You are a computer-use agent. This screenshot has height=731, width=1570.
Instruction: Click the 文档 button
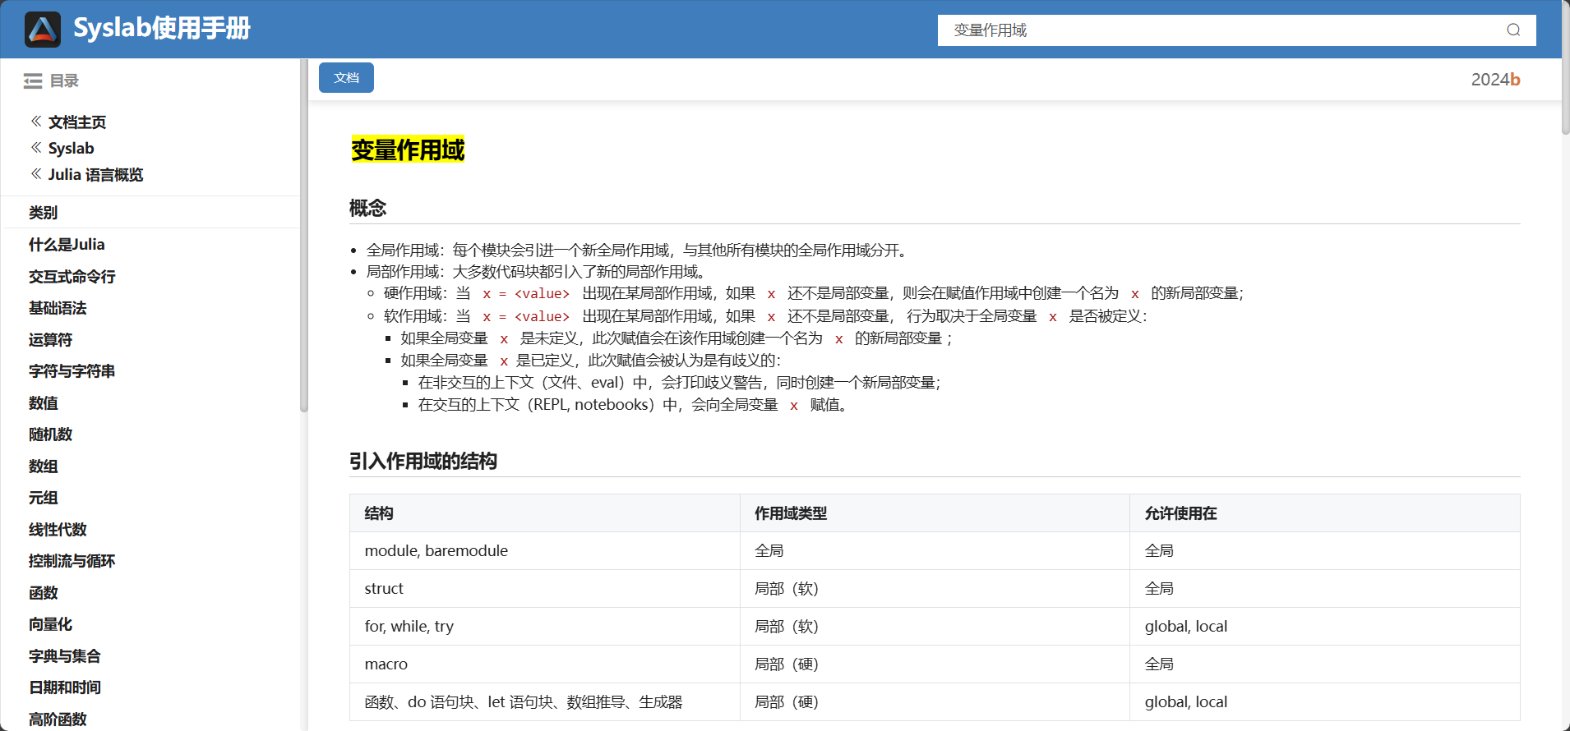(346, 77)
